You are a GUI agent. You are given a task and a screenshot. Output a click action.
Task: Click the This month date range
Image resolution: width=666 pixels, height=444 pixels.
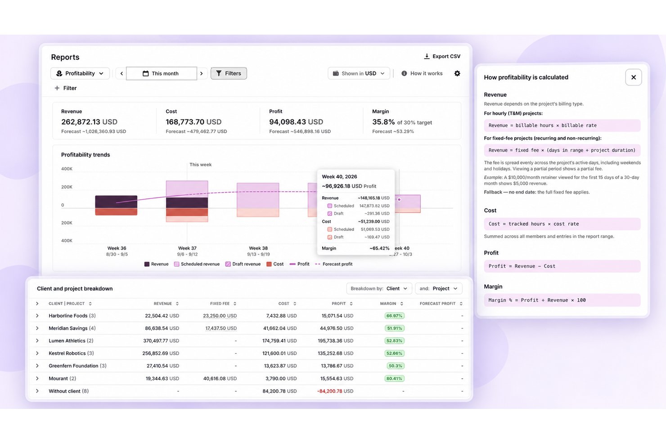click(x=162, y=73)
